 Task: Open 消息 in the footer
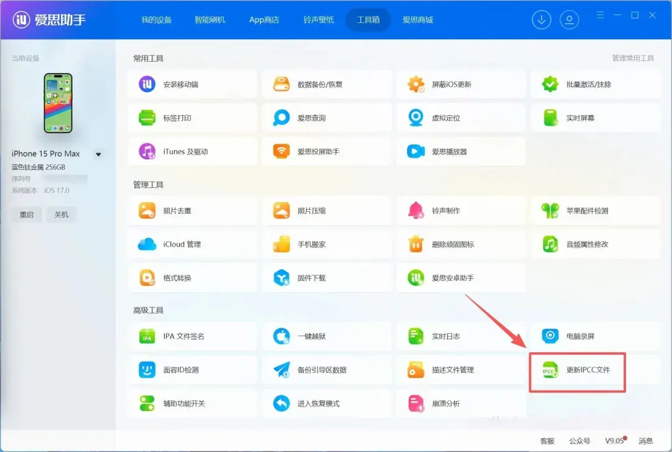point(645,441)
